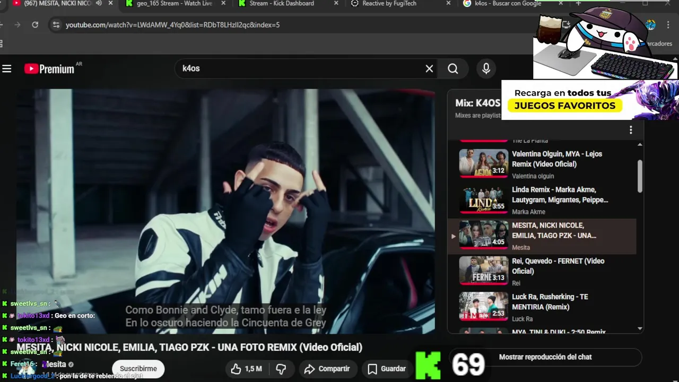Close the Reactive by FugiTech tab
Image resolution: width=679 pixels, height=382 pixels.
coord(449,3)
